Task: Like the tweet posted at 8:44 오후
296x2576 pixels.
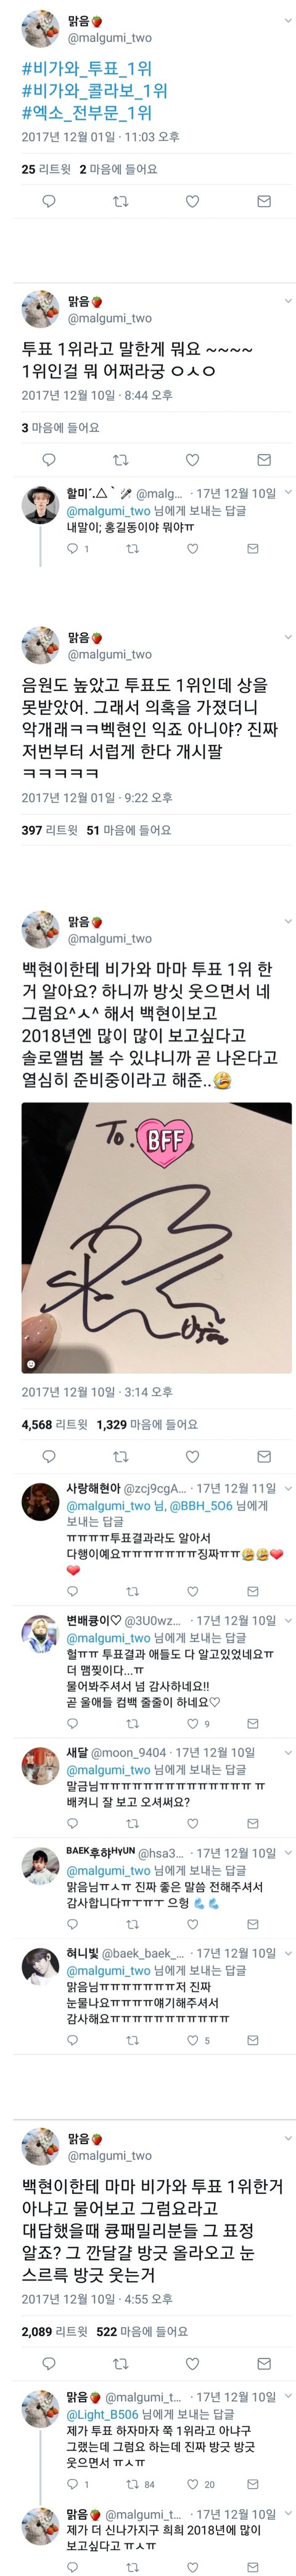Action: tap(192, 459)
